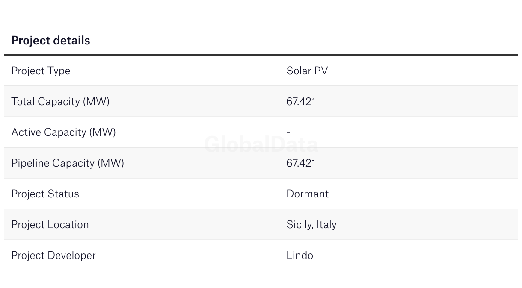Select the Project Location label

click(50, 225)
